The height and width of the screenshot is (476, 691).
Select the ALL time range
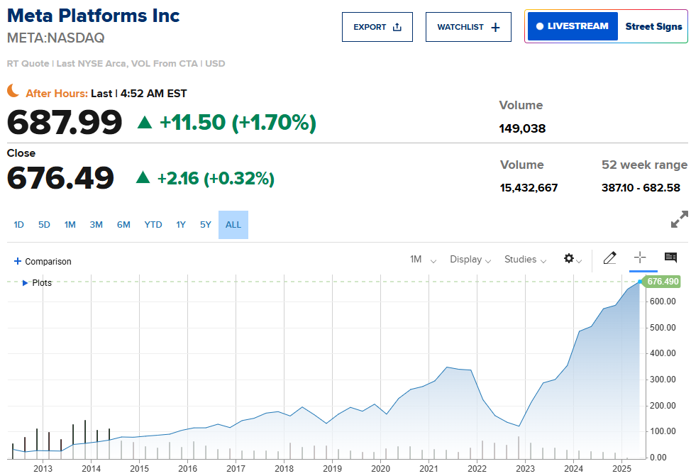[233, 225]
